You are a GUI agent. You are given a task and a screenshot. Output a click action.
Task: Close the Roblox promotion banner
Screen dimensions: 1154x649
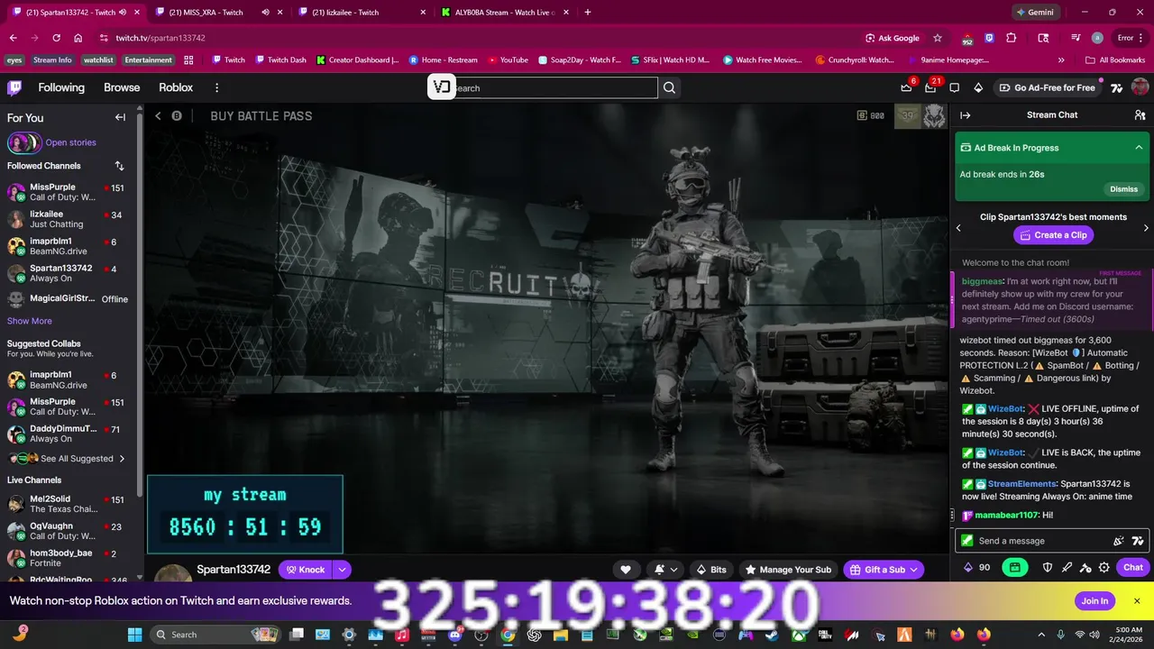[1137, 601]
